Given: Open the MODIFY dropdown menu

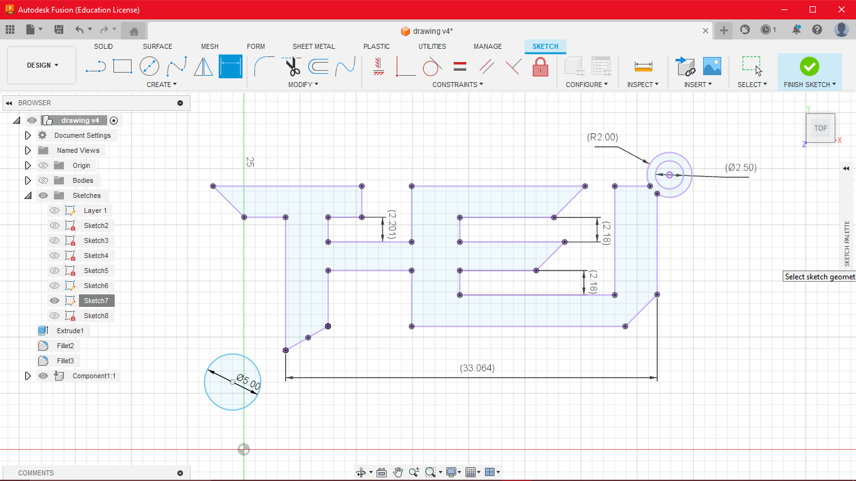Looking at the screenshot, I should pyautogui.click(x=303, y=85).
